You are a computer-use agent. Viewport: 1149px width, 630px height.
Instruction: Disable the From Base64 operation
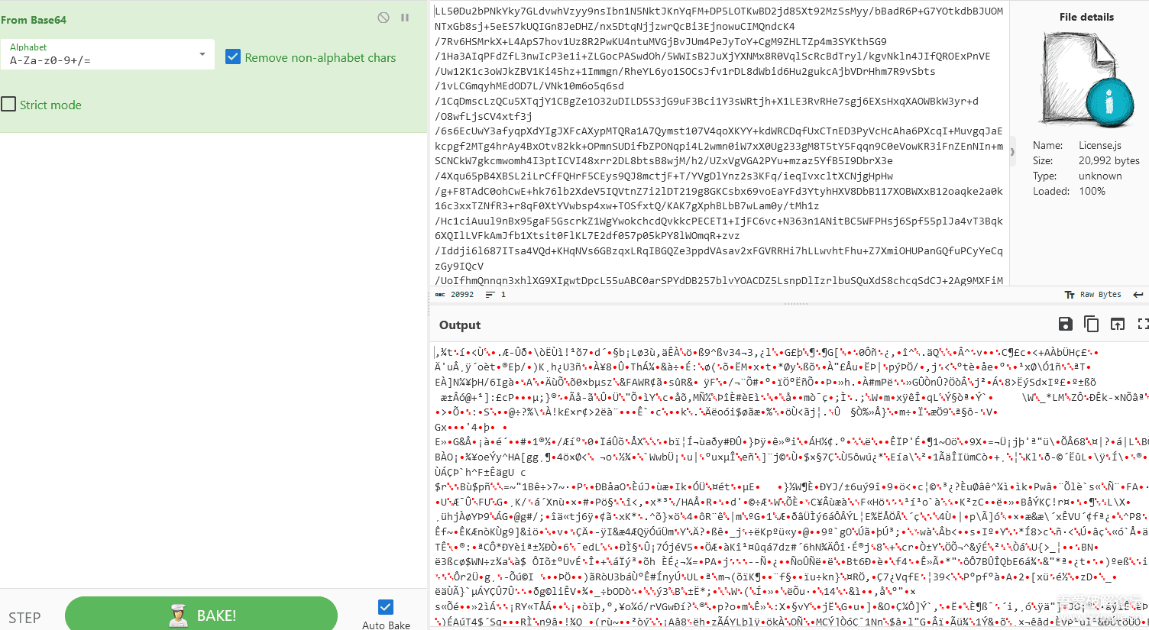[384, 18]
